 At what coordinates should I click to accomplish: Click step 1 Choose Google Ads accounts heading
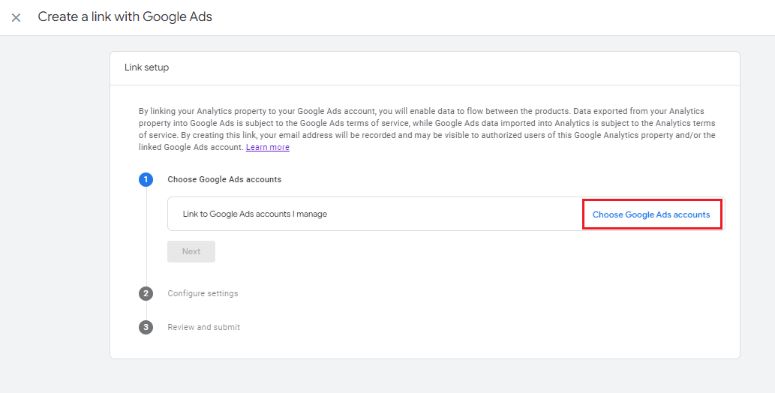pos(224,179)
